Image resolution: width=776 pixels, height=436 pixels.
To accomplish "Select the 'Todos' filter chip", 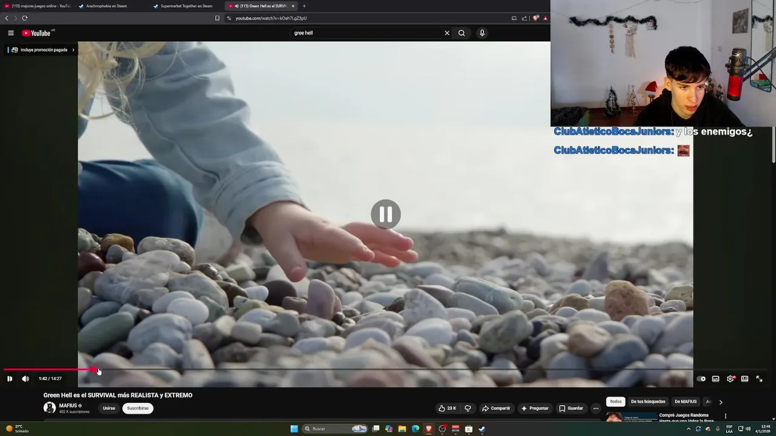I will [616, 401].
